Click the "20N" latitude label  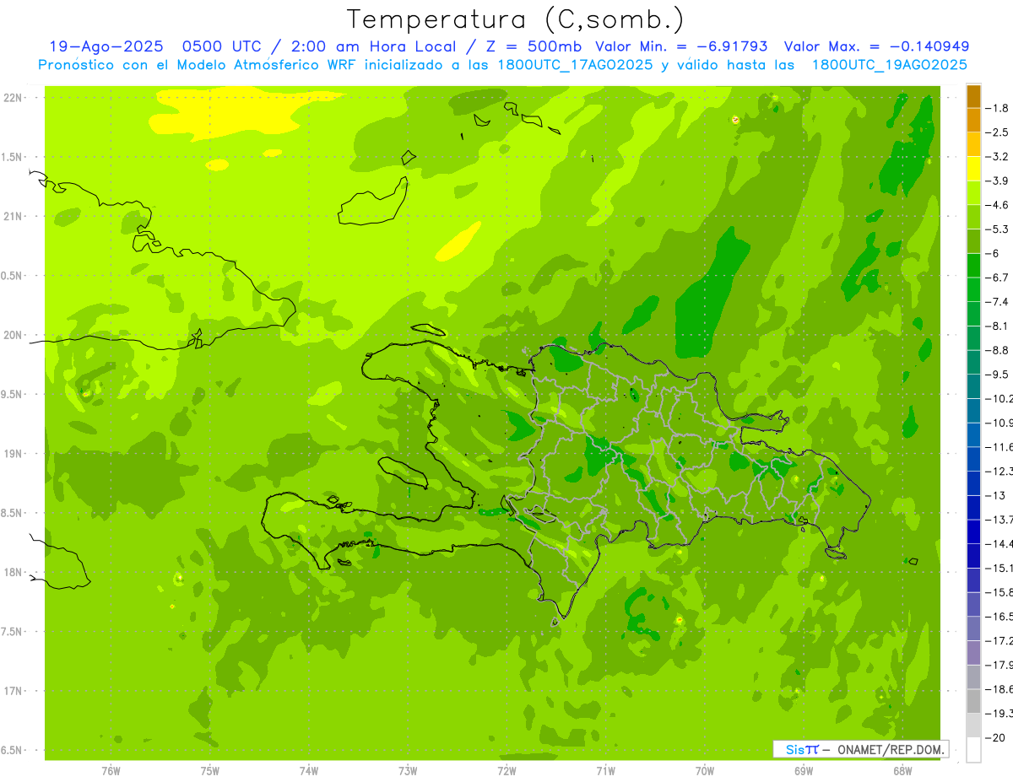click(13, 335)
